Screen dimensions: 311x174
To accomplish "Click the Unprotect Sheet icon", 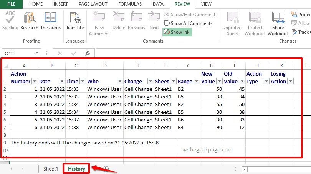I will (x=232, y=23).
